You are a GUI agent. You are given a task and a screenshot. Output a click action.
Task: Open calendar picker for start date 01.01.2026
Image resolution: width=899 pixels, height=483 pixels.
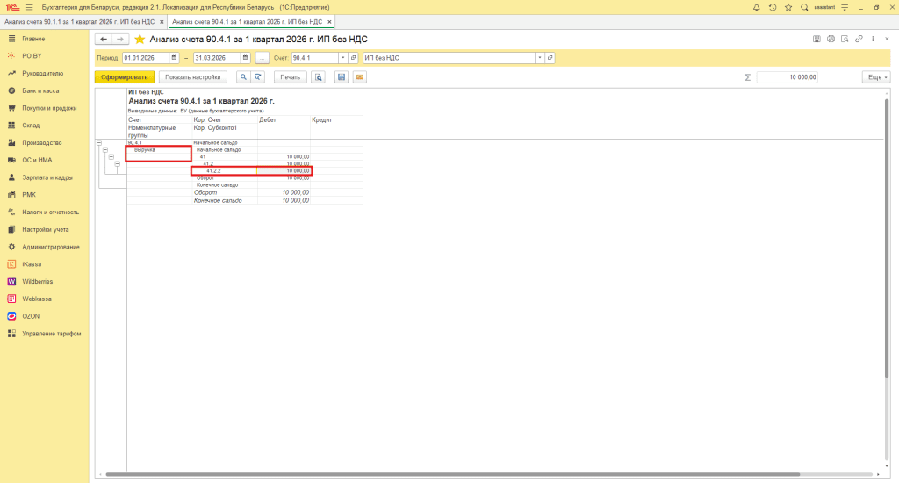coord(174,58)
